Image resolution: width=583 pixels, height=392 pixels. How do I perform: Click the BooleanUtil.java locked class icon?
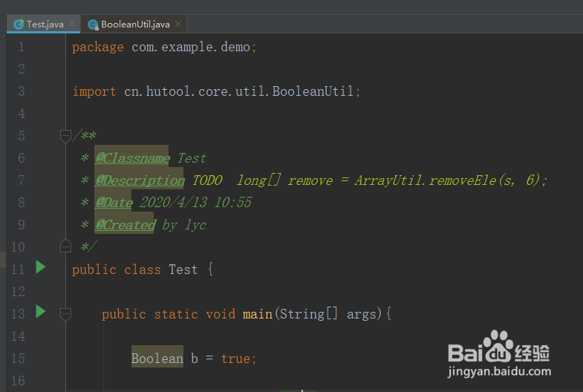pyautogui.click(x=93, y=24)
